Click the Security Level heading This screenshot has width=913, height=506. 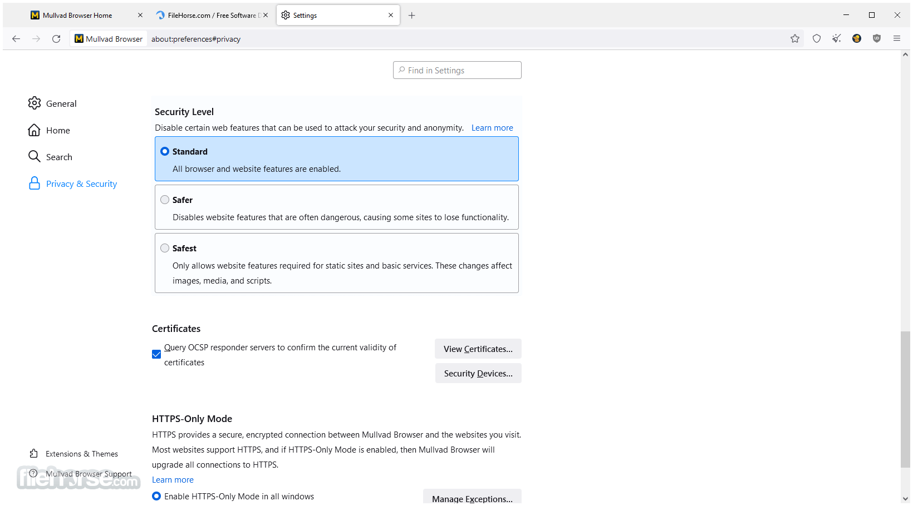(x=184, y=112)
